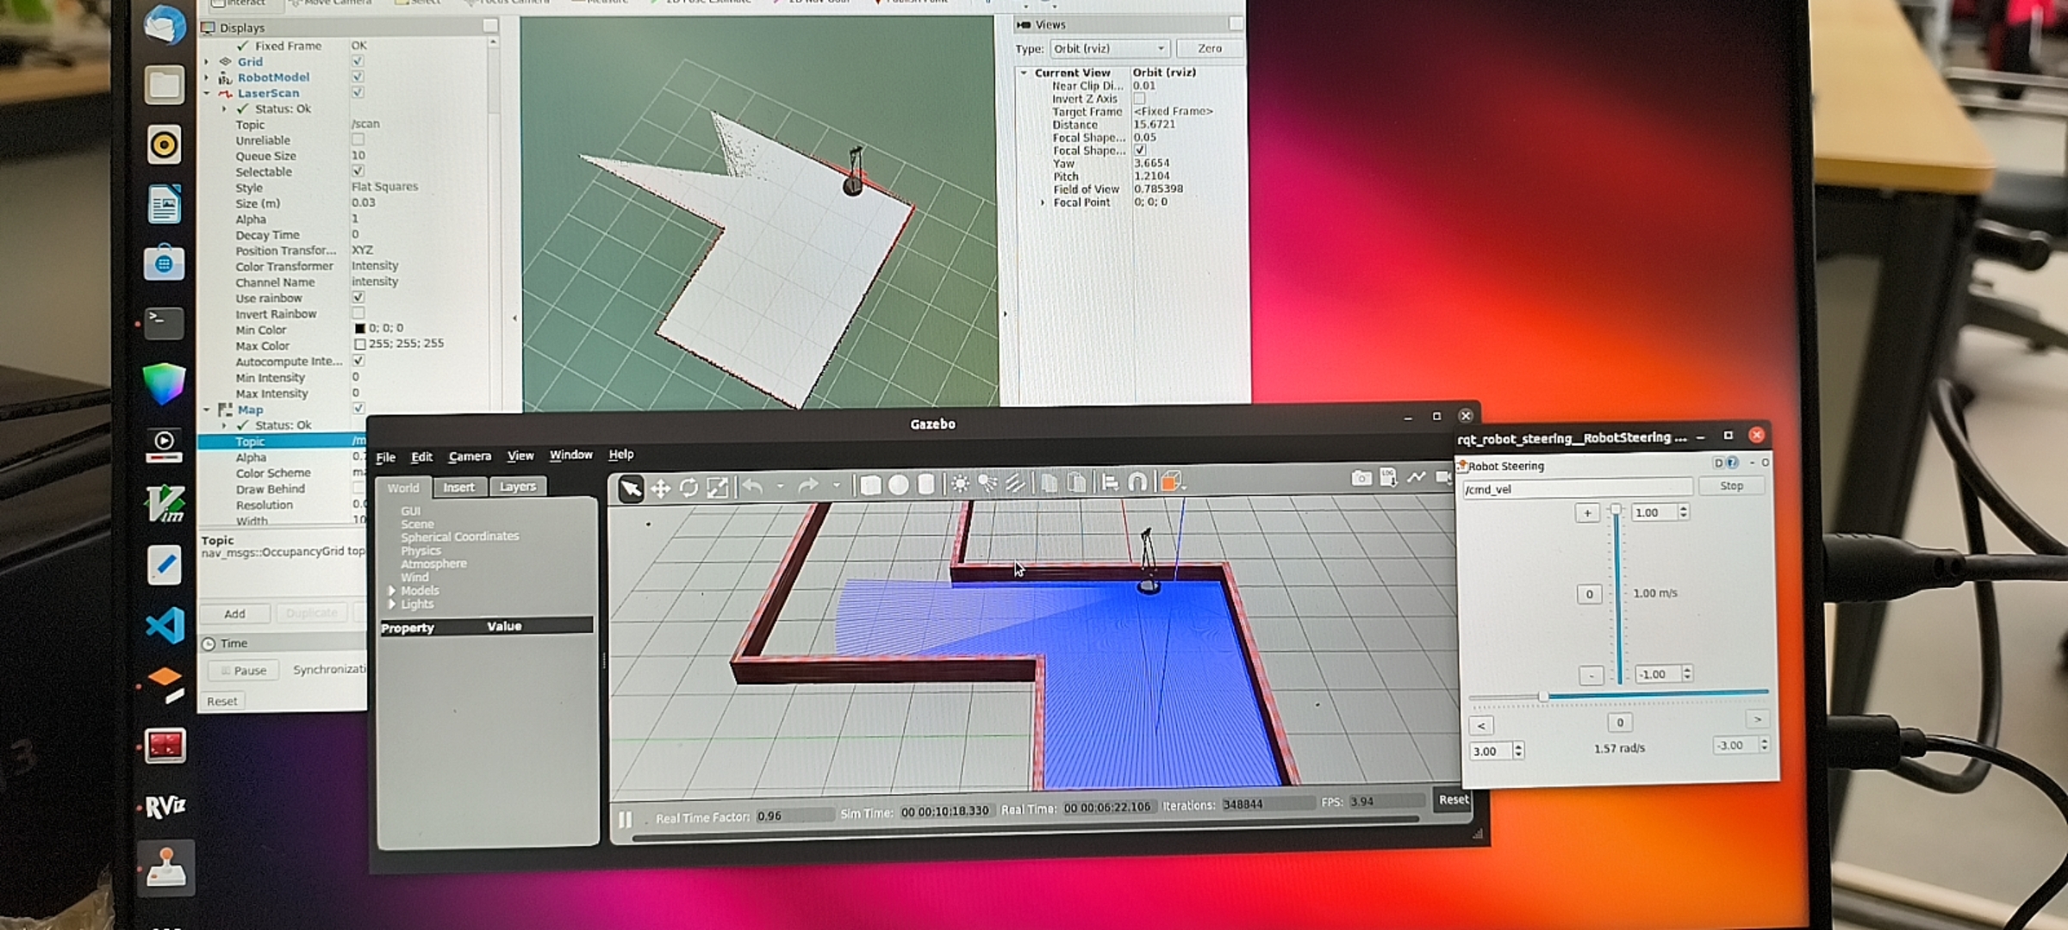2068x930 pixels.
Task: Expand the Models node in Gazebo World
Action: pos(392,591)
